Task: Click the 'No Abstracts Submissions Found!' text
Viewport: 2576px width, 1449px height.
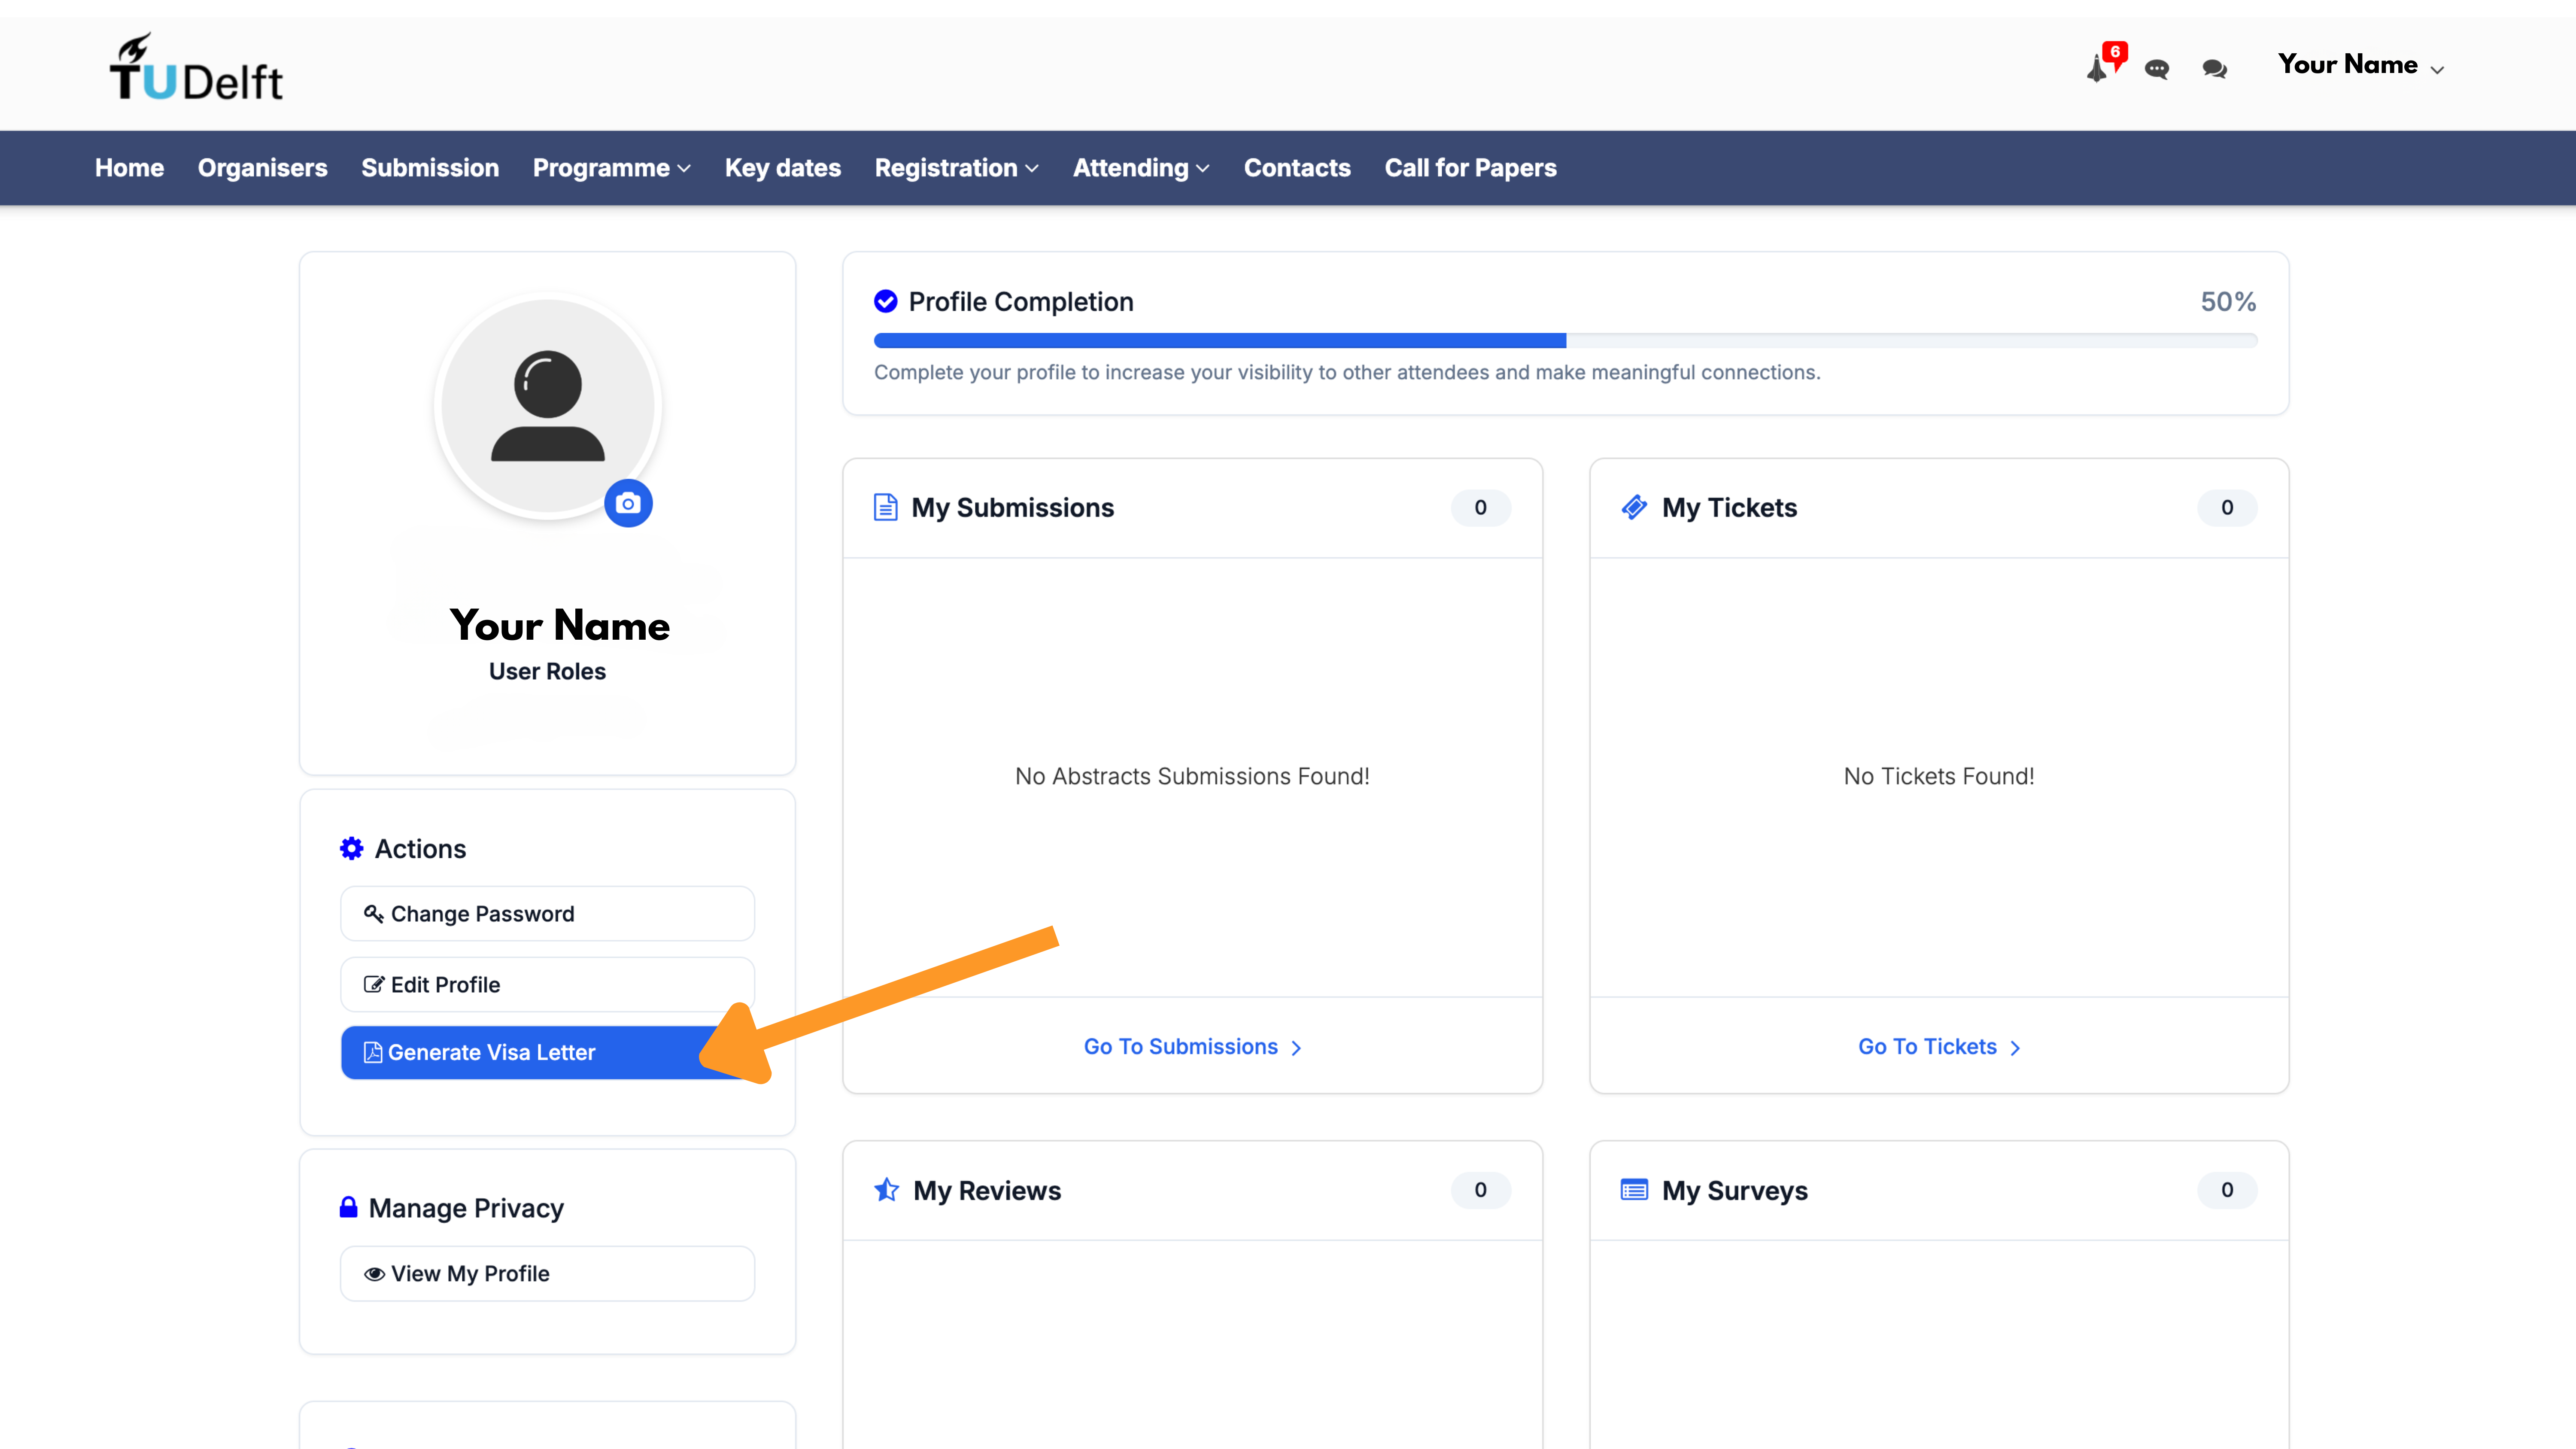Action: point(1192,776)
